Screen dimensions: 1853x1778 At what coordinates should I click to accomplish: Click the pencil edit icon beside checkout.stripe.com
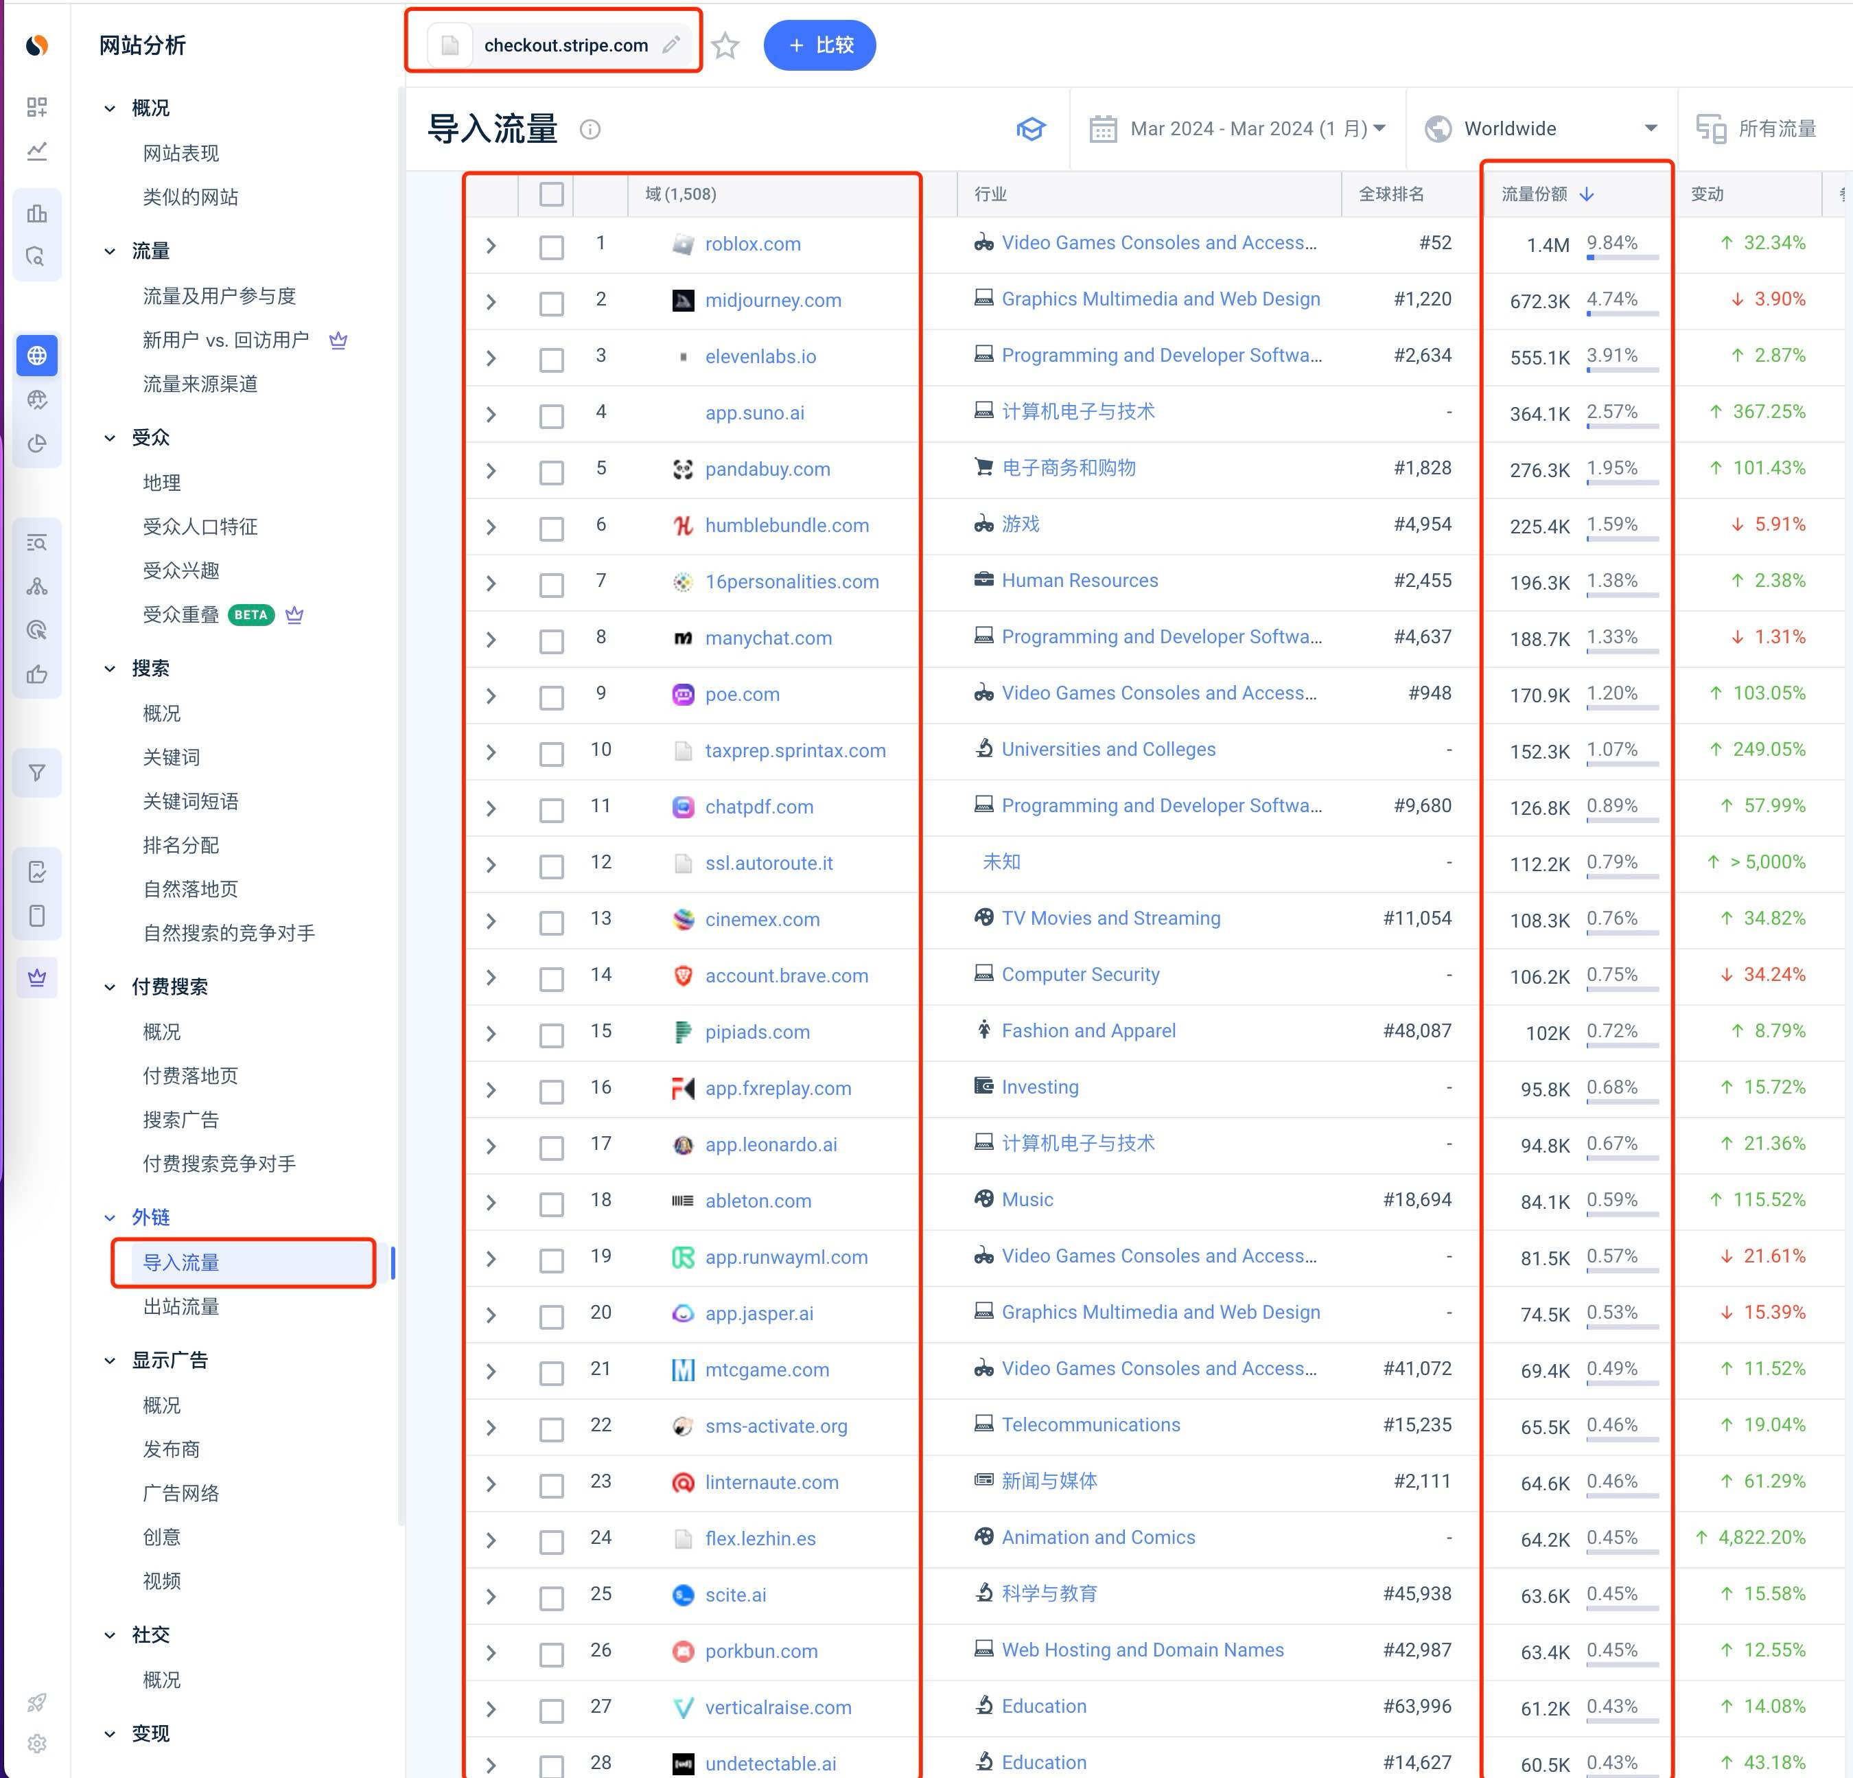671,45
